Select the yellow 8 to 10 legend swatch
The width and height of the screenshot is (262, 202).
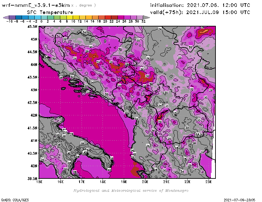[70, 18]
